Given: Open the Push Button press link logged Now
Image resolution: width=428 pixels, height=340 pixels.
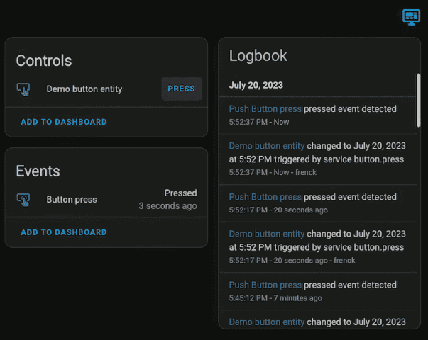Looking at the screenshot, I should [265, 109].
